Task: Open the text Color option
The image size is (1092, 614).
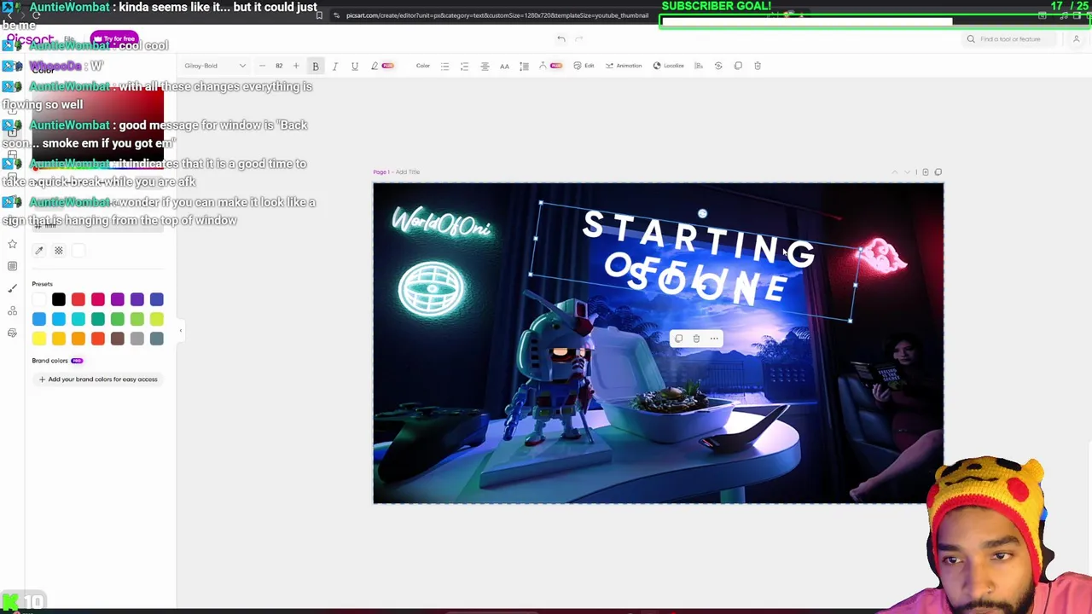Action: tap(422, 66)
